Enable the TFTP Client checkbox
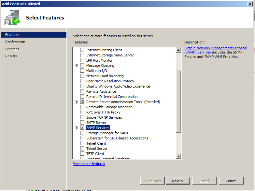 (x=82, y=153)
